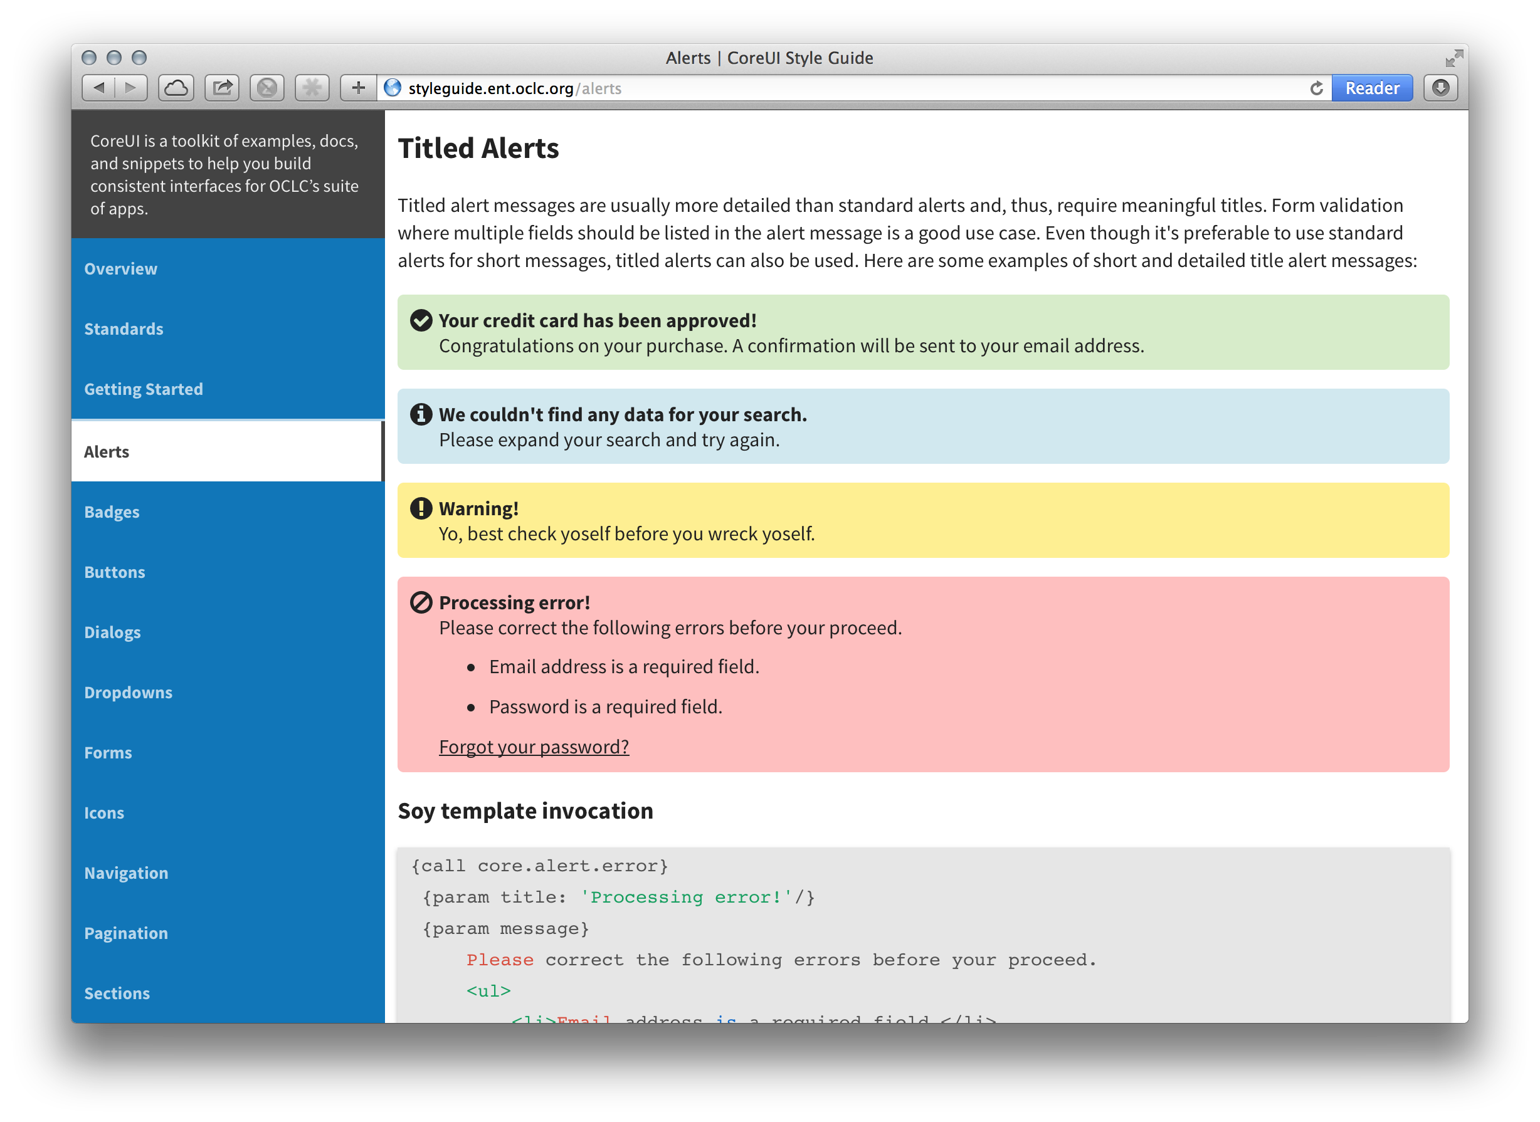Viewport: 1540px width, 1122px height.
Task: Open the Sections sidebar item
Action: (x=228, y=993)
